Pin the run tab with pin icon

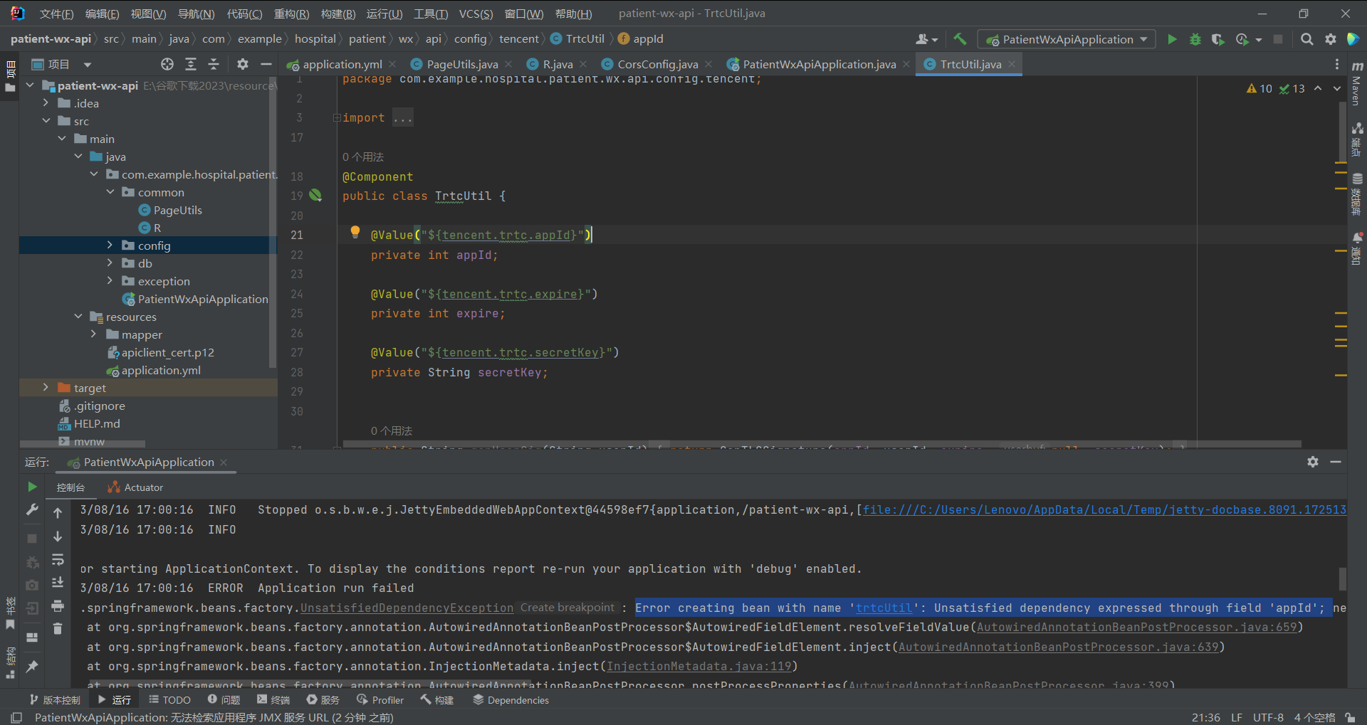click(x=32, y=666)
